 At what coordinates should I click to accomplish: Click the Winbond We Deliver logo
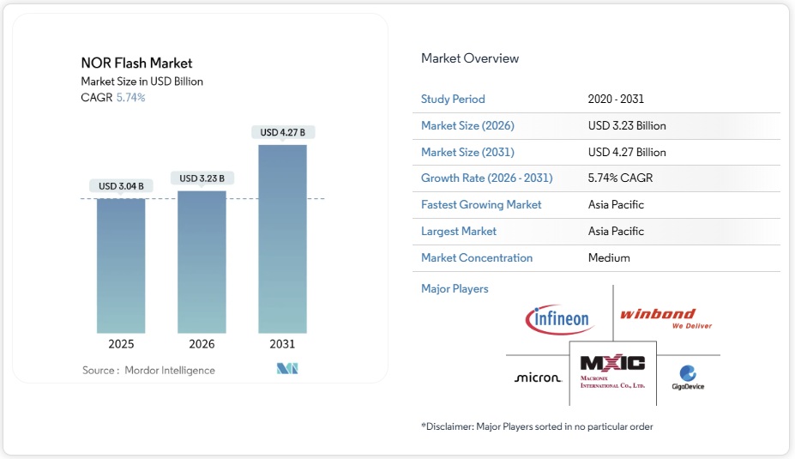pyautogui.click(x=666, y=319)
